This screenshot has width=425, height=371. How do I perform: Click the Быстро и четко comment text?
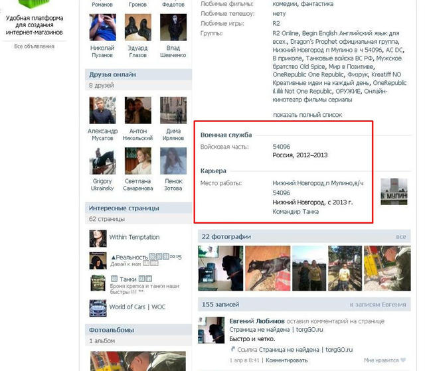coord(252,338)
